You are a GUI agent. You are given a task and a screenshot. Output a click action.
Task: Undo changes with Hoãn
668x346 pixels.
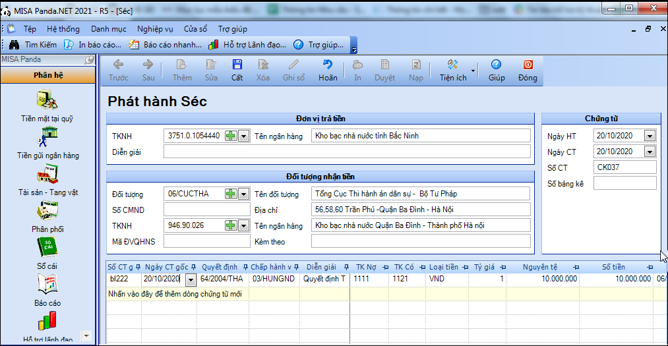tap(328, 71)
